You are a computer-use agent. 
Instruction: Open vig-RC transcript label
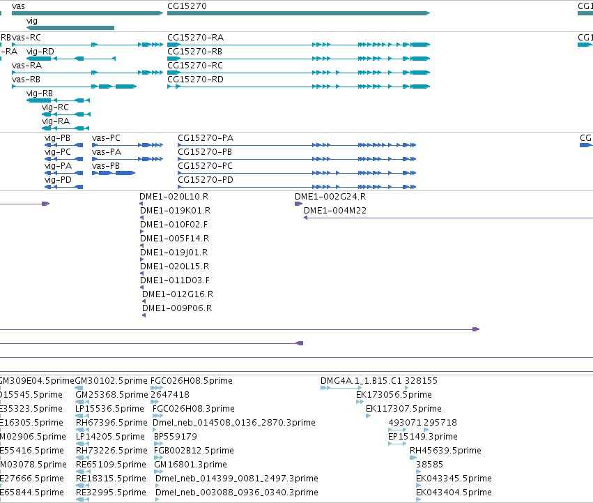coord(55,107)
